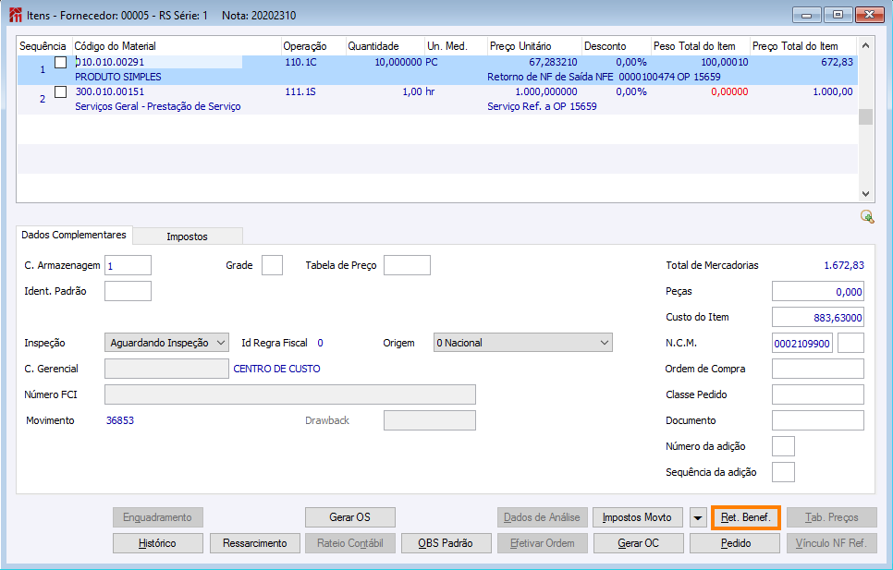This screenshot has width=893, height=570.
Task: Click the Custo do Item field
Action: (818, 317)
